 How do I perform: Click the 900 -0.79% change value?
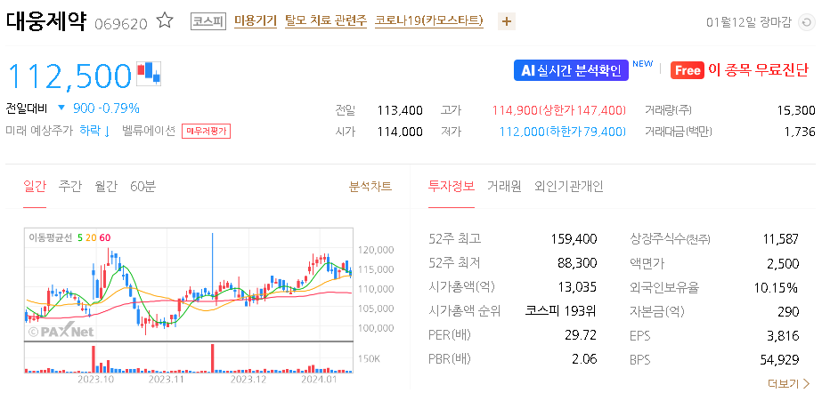[x=106, y=108]
